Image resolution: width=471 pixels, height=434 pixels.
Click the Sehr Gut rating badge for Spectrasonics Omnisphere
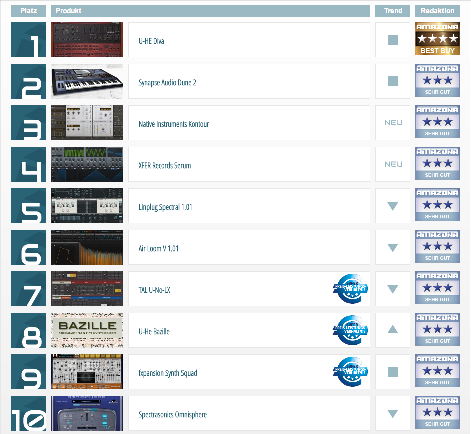pos(437,412)
